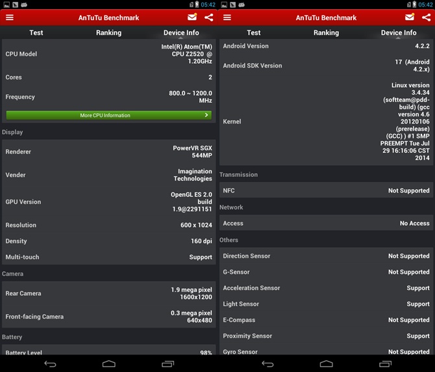Open the hamburger menu in right screen
This screenshot has width=435, height=372.
point(227,18)
